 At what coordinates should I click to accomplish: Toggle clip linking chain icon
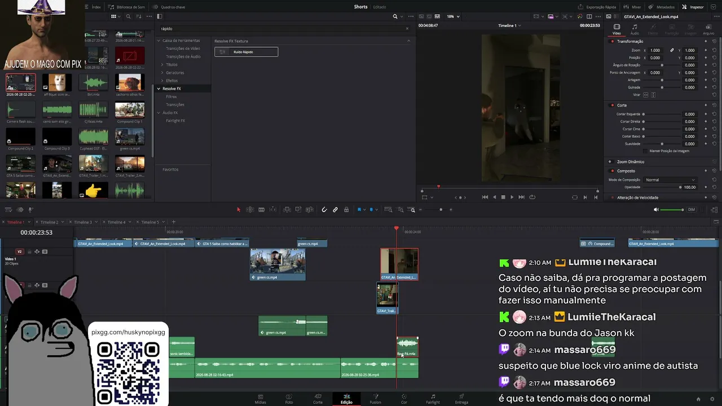(335, 210)
